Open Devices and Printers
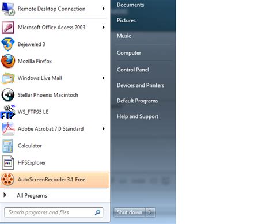Image resolution: width=273 pixels, height=224 pixels. (x=141, y=85)
